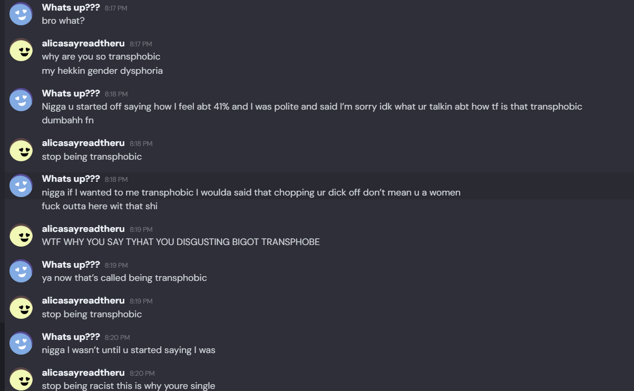634x391 pixels.
Task: Open the alicasayreadtheru username at 8:17 PM
Action: point(83,43)
